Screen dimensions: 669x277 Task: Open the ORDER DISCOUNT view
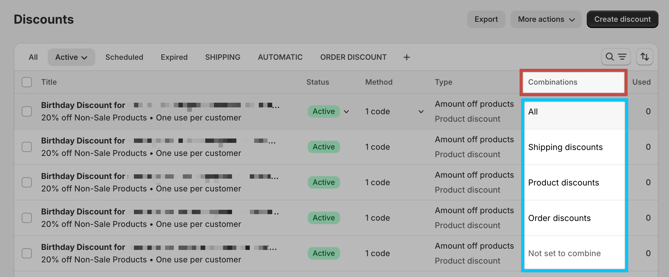(353, 57)
